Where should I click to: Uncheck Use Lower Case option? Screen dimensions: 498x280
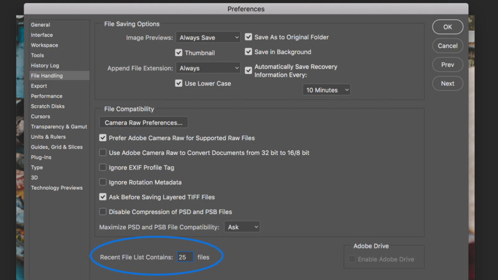click(179, 83)
